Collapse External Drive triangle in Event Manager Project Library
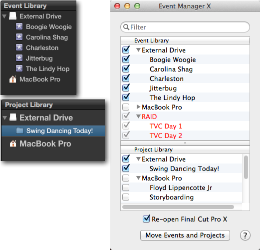This screenshot has height=250, width=260. [138, 159]
